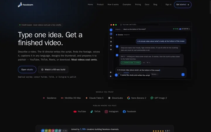Click the PUBLISH WHERE YOU POST heading
The width and height of the screenshot is (211, 132).
pyautogui.click(x=105, y=106)
